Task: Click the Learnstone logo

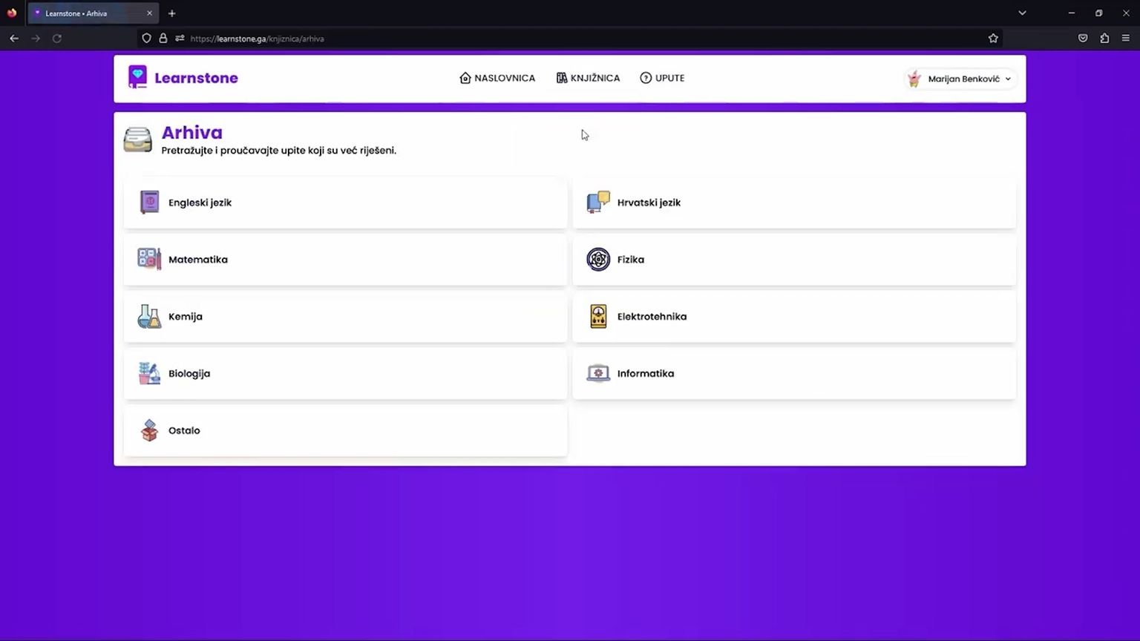Action: (183, 78)
